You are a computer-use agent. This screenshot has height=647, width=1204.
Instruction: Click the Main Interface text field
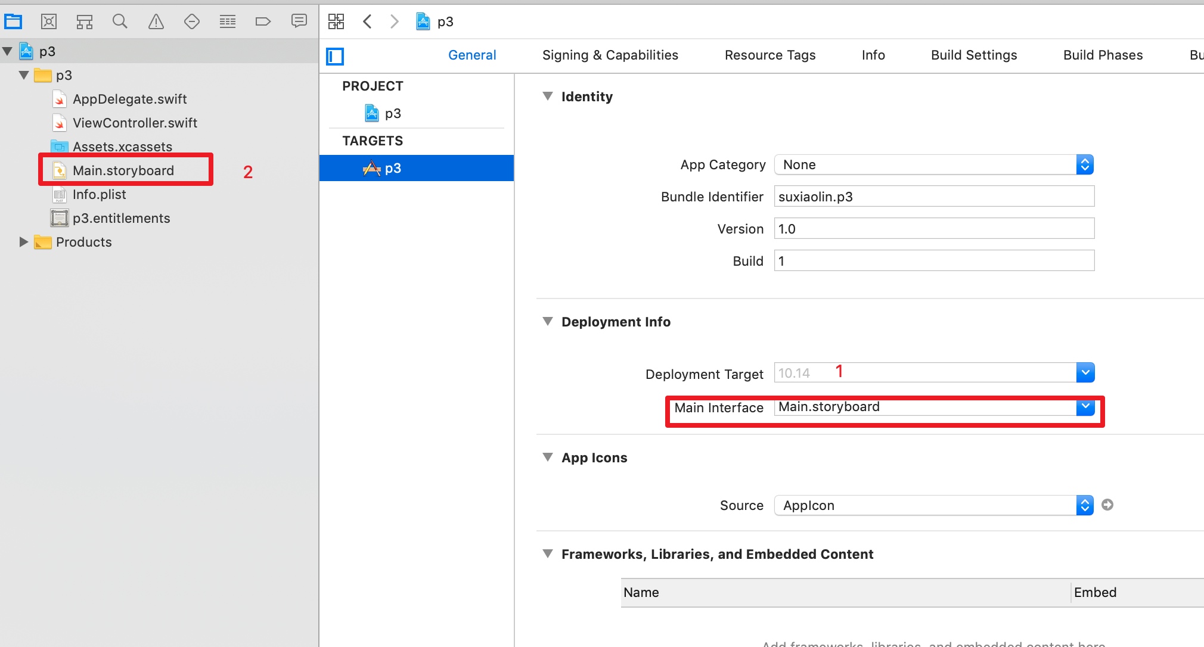click(x=925, y=407)
